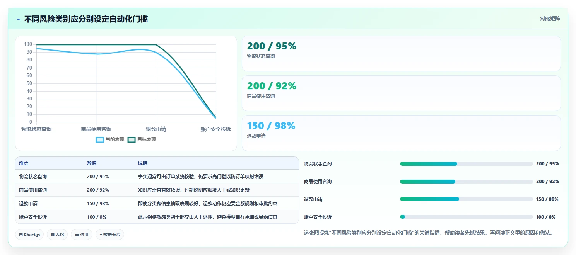Click the 对比矩阵 label in the header
The height and width of the screenshot is (255, 576).
click(x=550, y=19)
